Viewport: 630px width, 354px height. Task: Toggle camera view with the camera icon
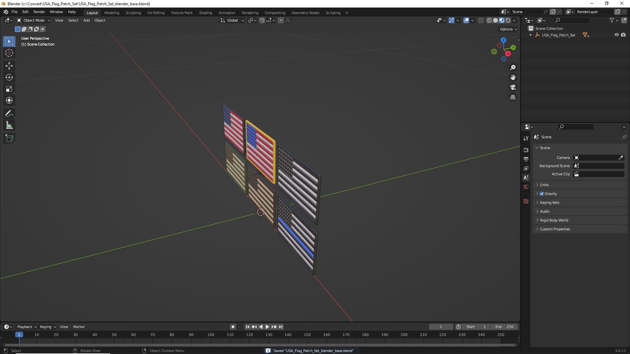tap(513, 87)
